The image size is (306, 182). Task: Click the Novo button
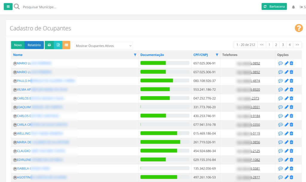coord(18,45)
